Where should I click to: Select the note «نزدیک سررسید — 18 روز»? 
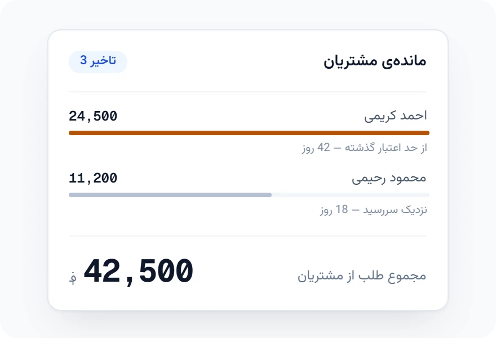coord(374,210)
